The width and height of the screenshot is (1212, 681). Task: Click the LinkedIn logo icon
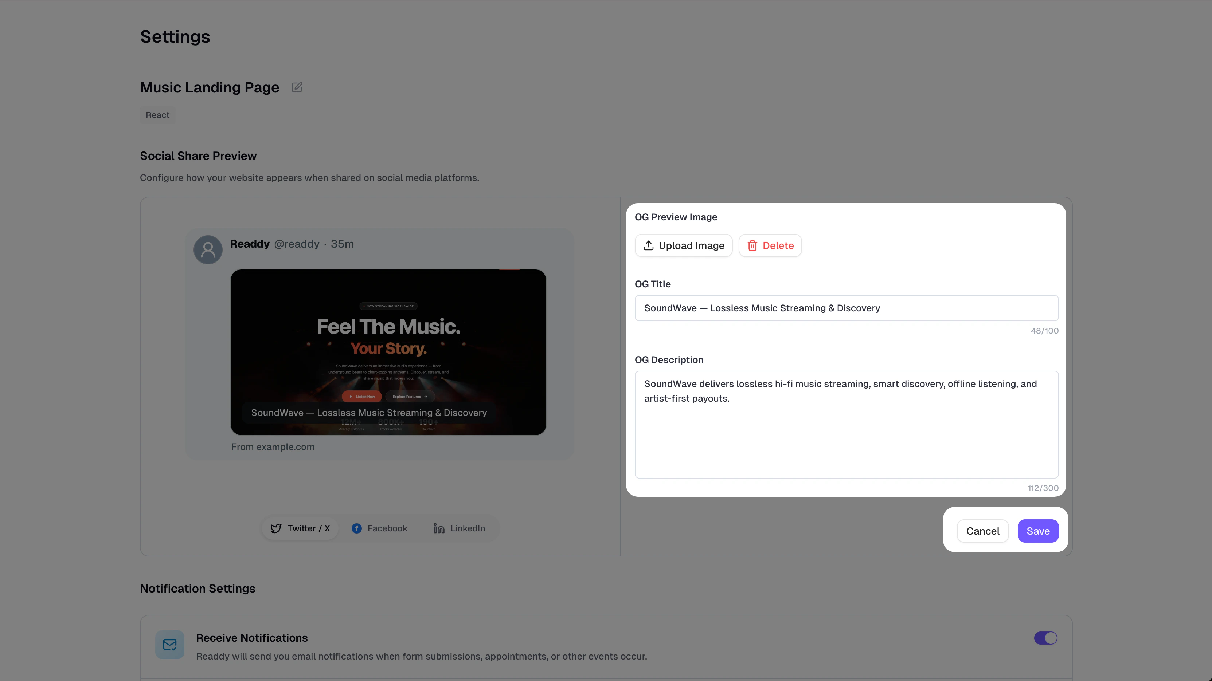click(438, 529)
